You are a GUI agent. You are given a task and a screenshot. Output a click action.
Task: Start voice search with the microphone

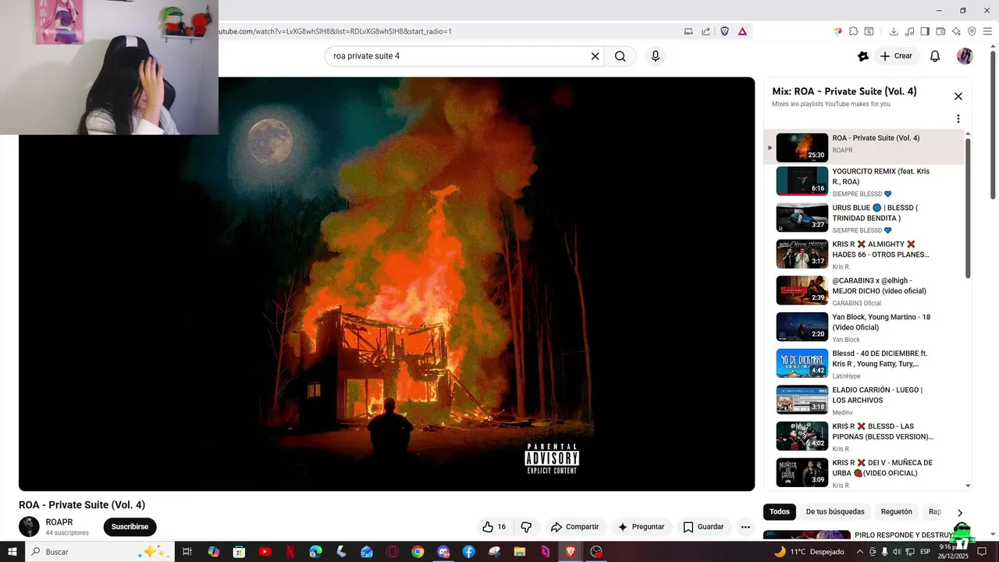coord(656,56)
